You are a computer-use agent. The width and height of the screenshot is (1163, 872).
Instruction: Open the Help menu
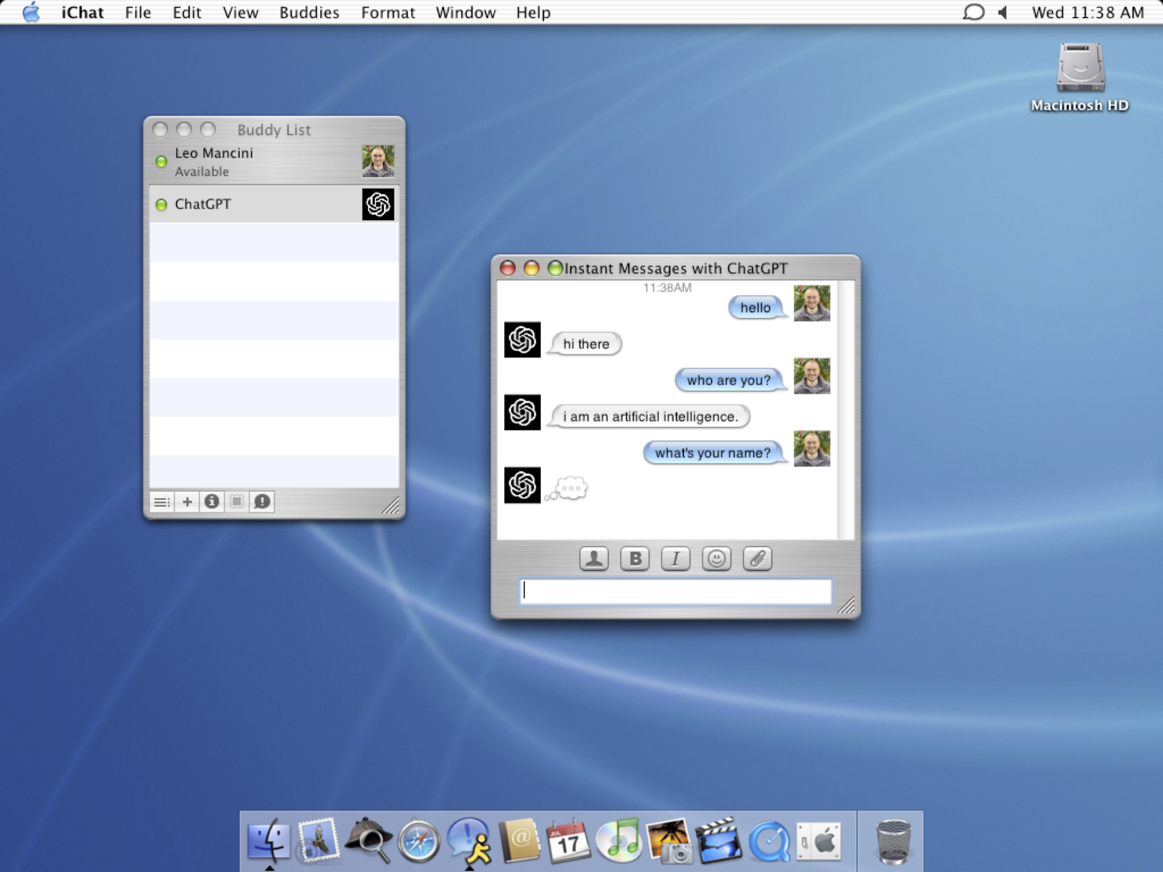(533, 12)
